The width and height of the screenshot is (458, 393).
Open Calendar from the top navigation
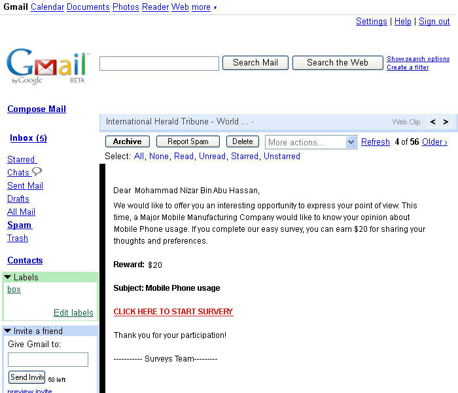47,7
